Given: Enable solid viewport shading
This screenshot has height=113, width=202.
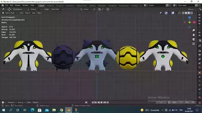Looking at the screenshot, I should (x=186, y=13).
